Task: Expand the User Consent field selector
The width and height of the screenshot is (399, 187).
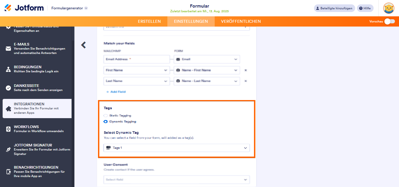Action: (176, 180)
